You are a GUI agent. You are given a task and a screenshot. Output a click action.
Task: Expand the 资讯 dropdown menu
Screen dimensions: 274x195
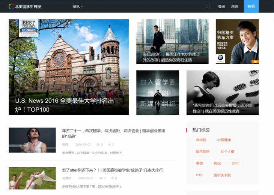(x=77, y=6)
